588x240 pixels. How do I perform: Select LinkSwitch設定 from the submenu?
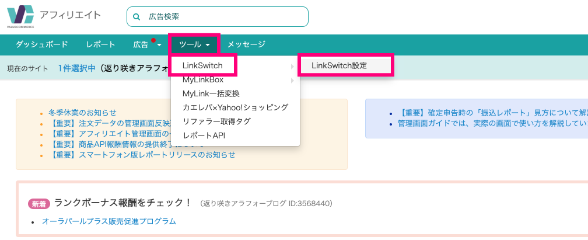339,66
